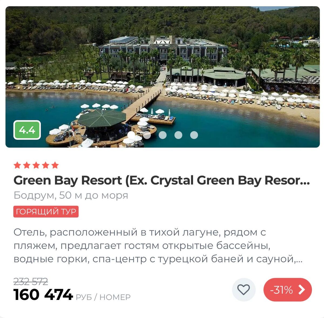Add hotel to favorites with heart icon
Viewport: 324px width, 318px height.
click(244, 290)
